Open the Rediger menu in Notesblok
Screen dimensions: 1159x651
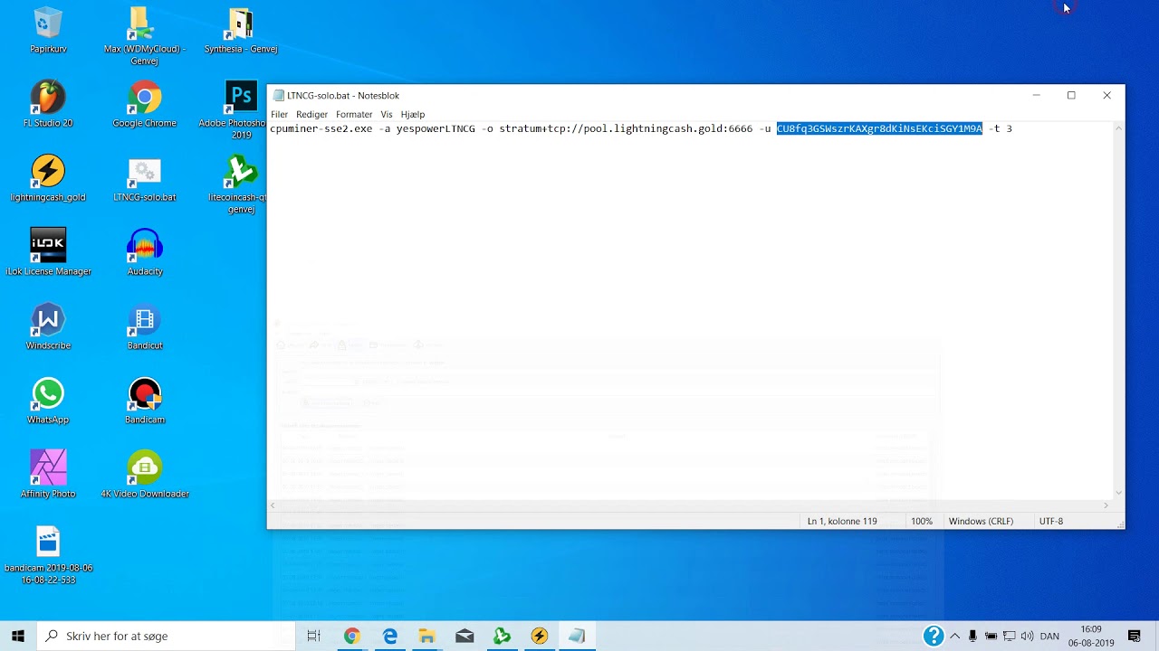[311, 114]
